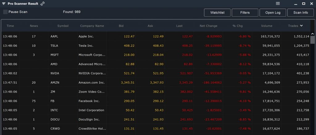Click the filter funnel icon beside Pro Scanner Result
Viewport: 316px width, 135px height.
pos(4,4)
